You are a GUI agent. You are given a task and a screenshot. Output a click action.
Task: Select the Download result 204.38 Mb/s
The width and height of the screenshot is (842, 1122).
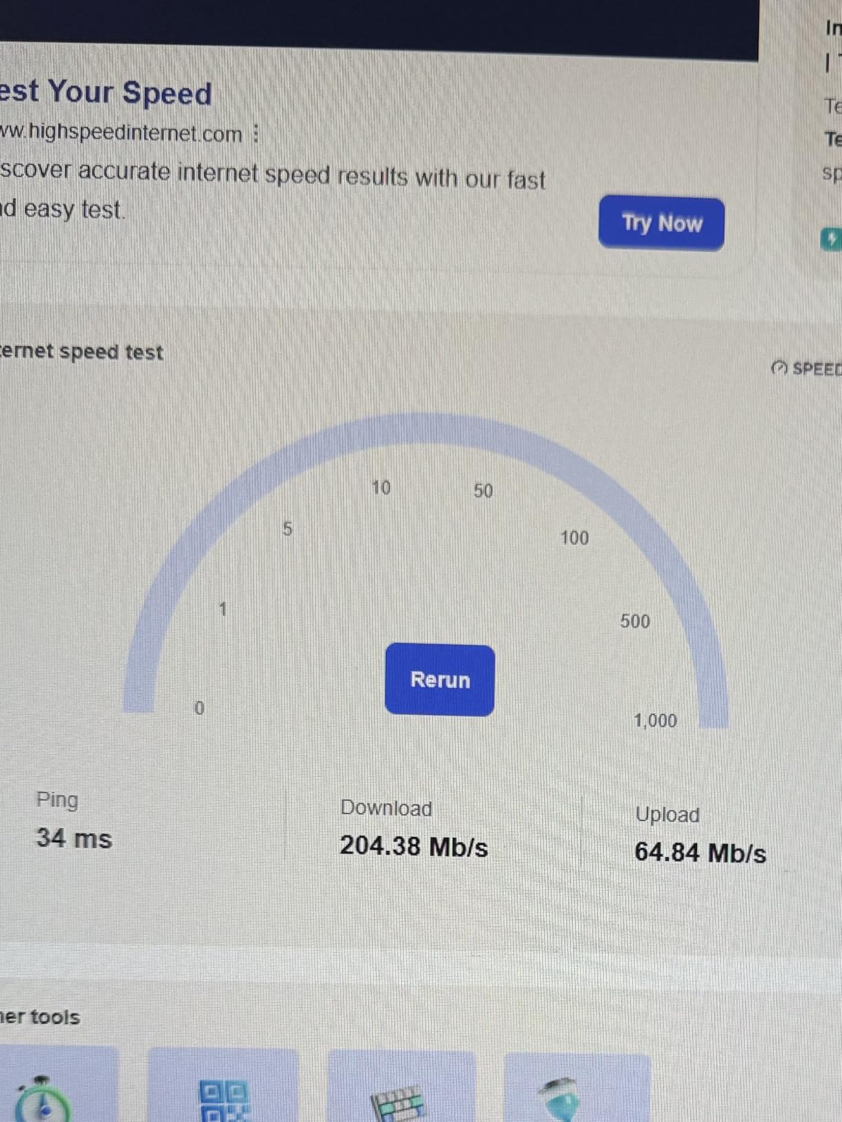tap(413, 846)
